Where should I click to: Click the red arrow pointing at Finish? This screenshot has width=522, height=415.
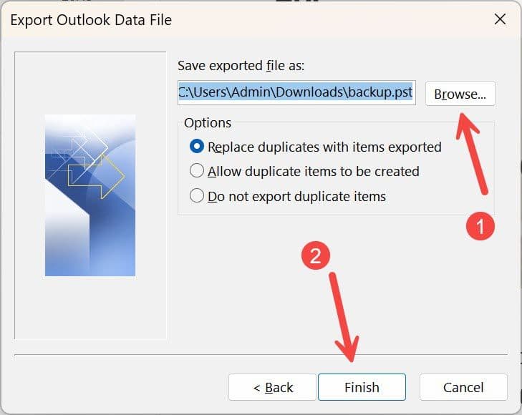(344, 317)
